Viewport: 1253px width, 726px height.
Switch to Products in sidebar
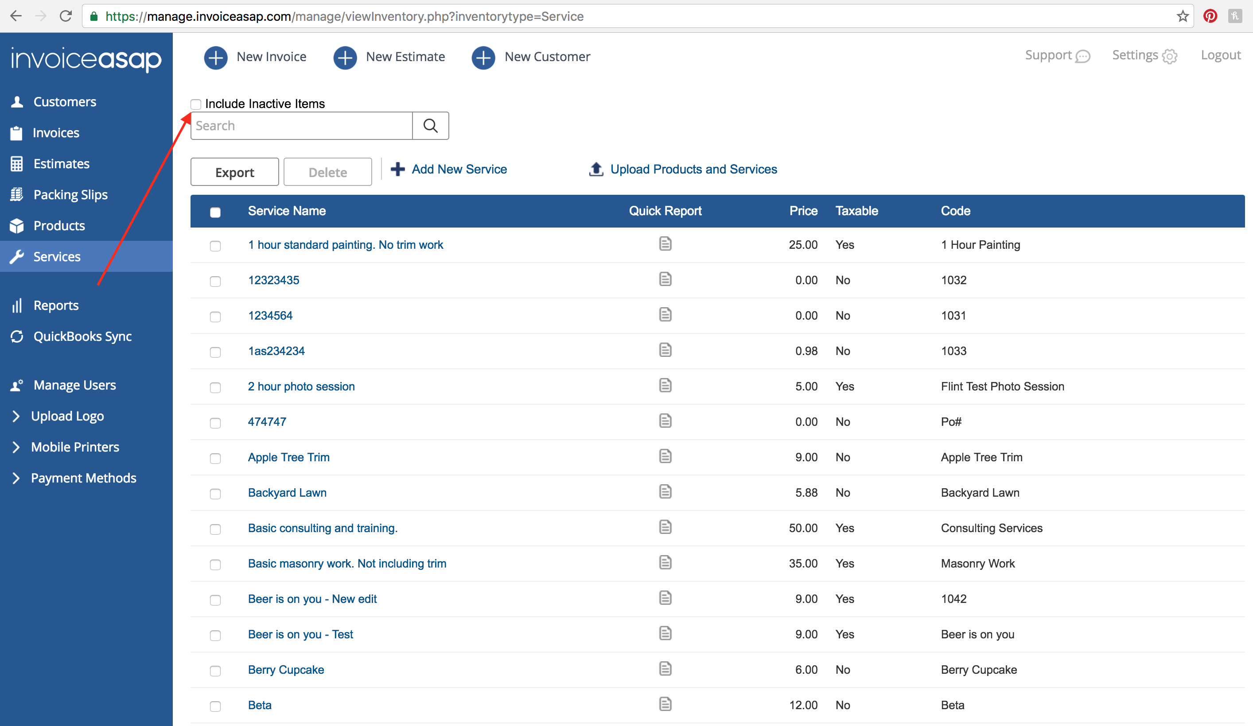(59, 226)
